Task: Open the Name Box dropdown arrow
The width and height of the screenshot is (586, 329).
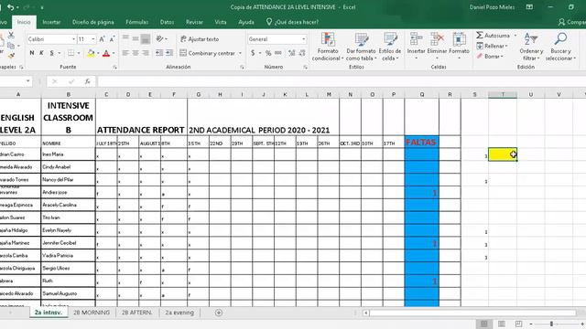Action: coord(28,81)
